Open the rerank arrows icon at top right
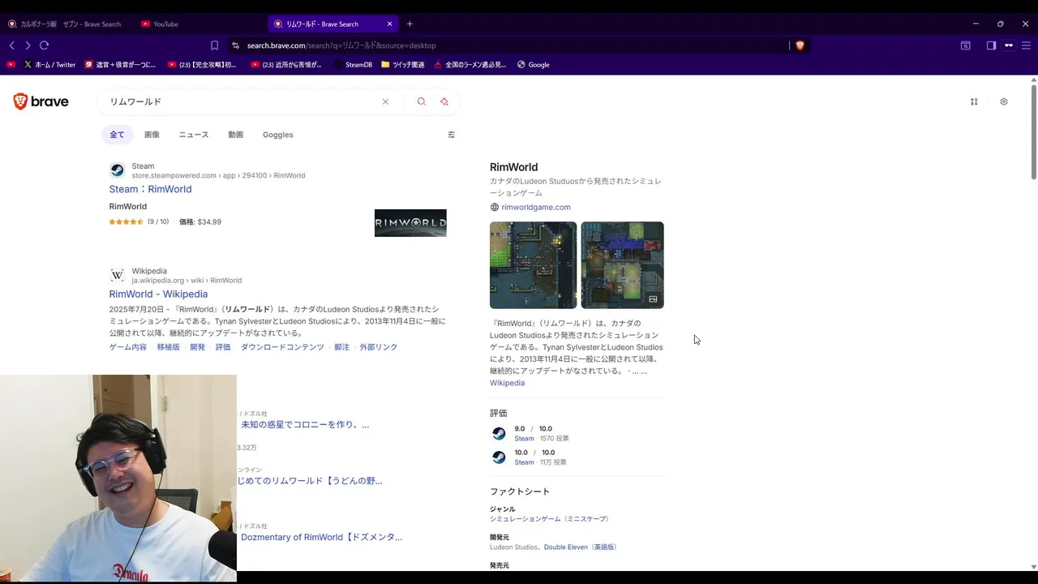 coord(974,101)
